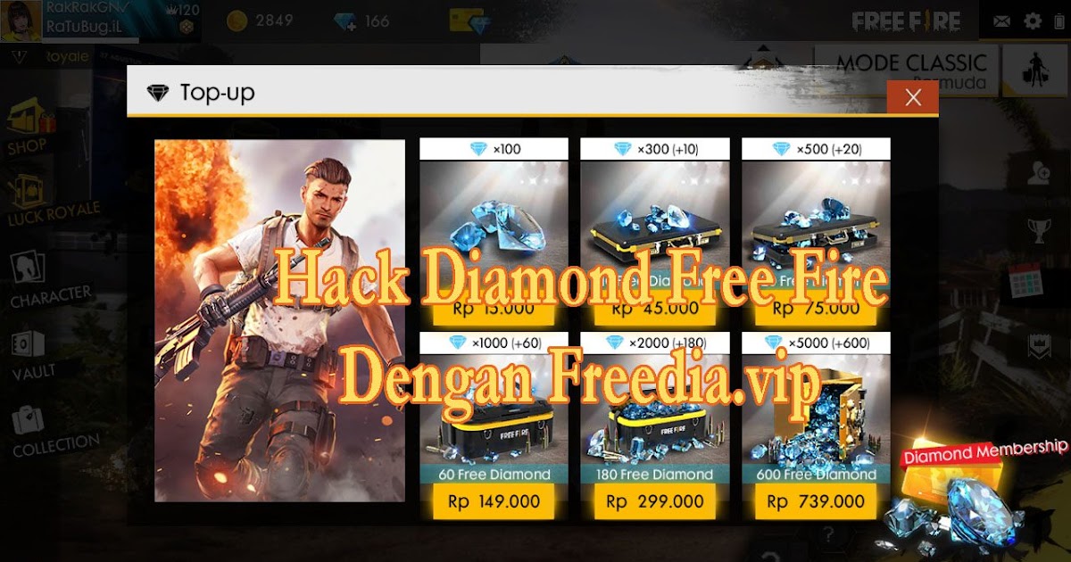Buy 5000 diamonds for Rp 739.000
The image size is (1071, 562).
(816, 502)
